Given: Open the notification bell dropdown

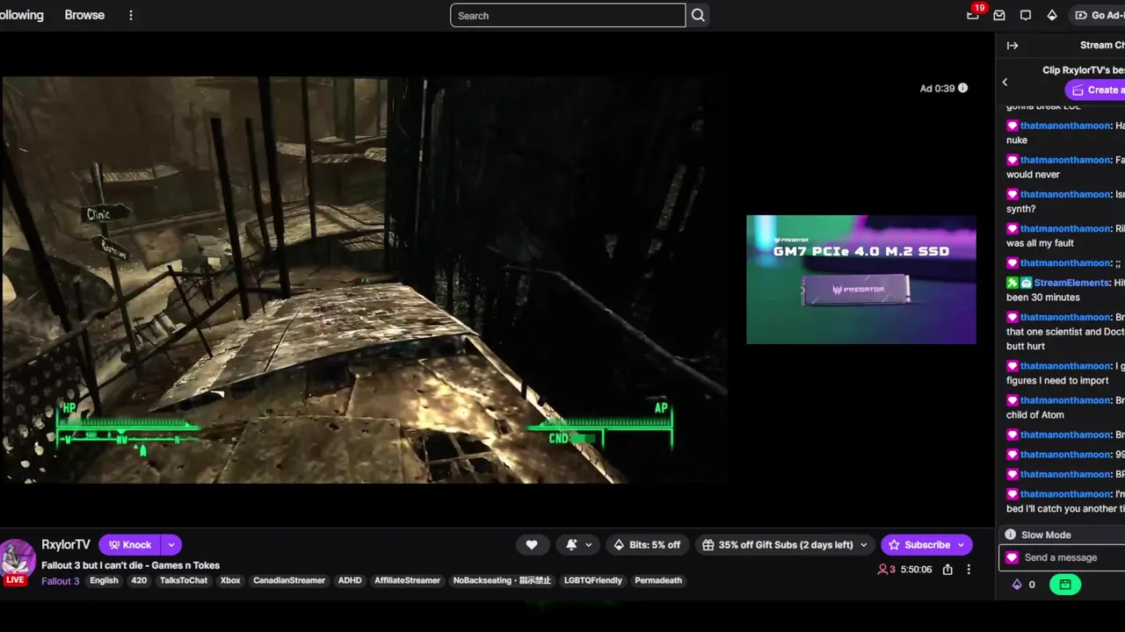Looking at the screenshot, I should coord(578,545).
